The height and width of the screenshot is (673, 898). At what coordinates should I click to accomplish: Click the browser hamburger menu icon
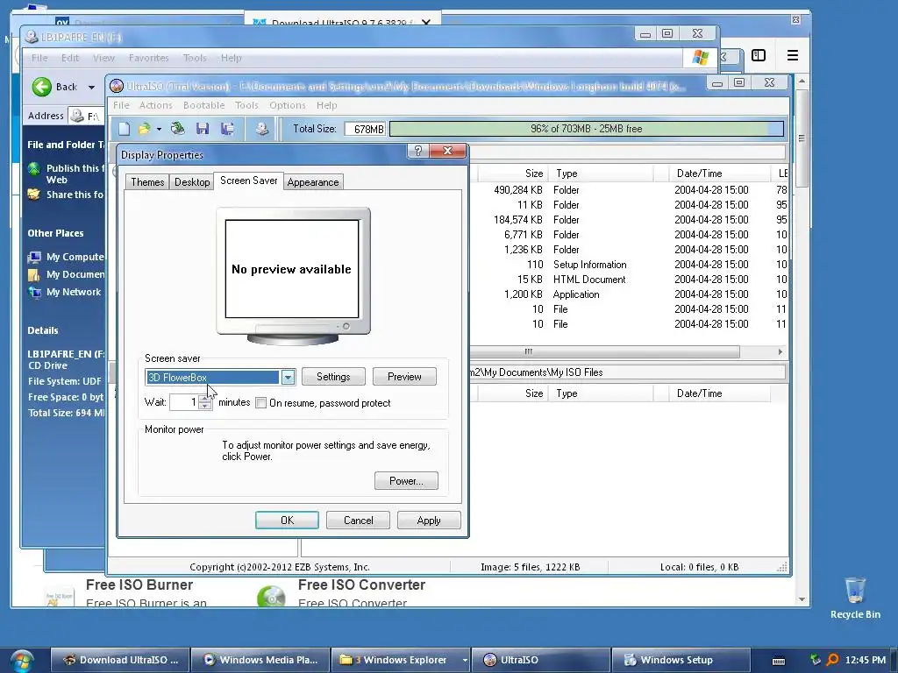[x=793, y=55]
